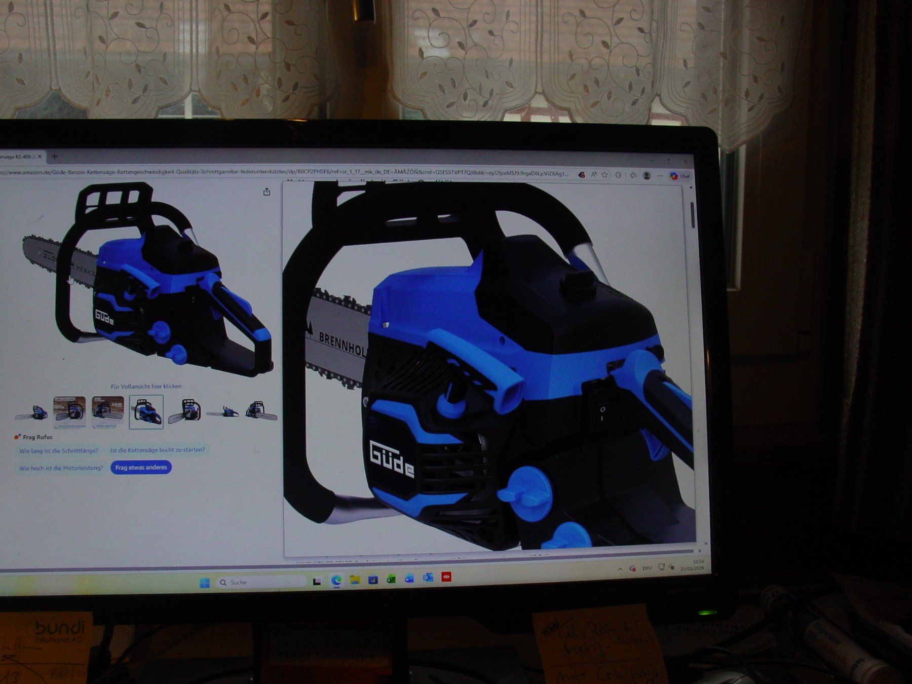
Task: Click the Microsoft Edge taskbar icon
Action: click(336, 581)
